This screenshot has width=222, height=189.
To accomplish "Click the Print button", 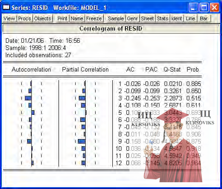I will pyautogui.click(x=62, y=18).
